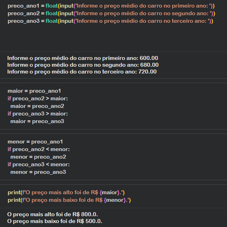The height and width of the screenshot is (227, 227).
Task: Click the preco_ano1 input code line
Action: [111, 6]
